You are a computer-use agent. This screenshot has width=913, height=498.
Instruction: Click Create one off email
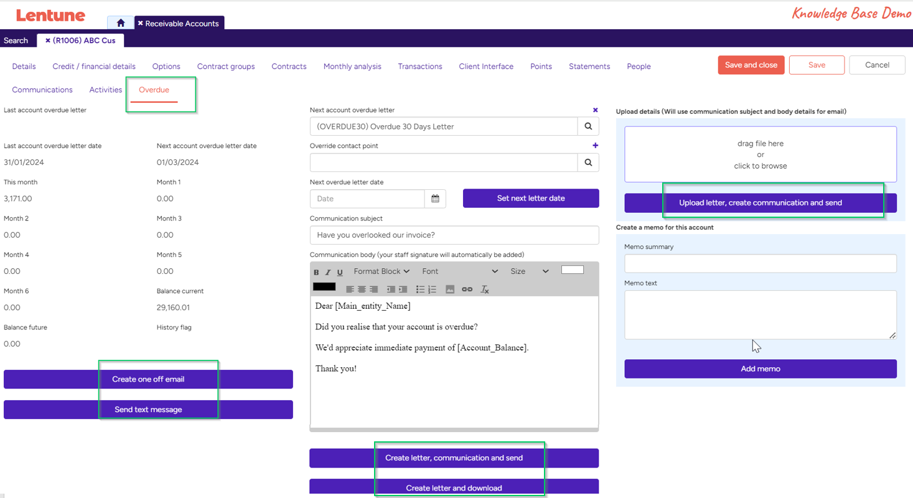[148, 379]
